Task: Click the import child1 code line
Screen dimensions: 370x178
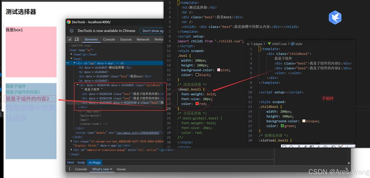Action: [211, 41]
